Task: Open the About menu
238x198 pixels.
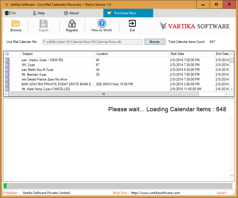Action: coord(71,13)
